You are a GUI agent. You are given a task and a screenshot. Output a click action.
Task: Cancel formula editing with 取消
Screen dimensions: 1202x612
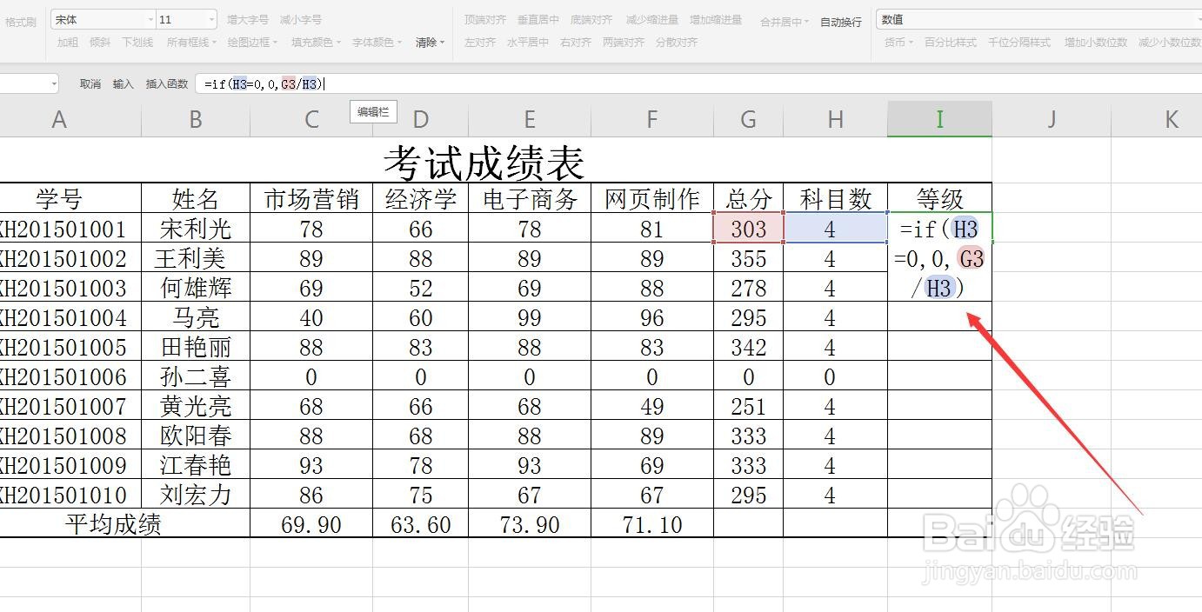[x=91, y=83]
